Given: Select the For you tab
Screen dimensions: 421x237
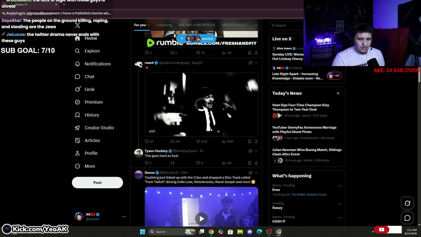Looking at the screenshot, I should point(142,25).
